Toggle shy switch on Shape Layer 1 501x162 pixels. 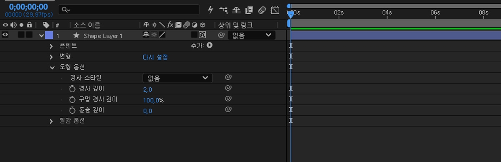point(146,35)
